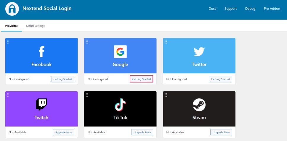Viewport: 287px width, 141px height.
Task: Click the "Twitch" provider name label
Action: coord(41,117)
